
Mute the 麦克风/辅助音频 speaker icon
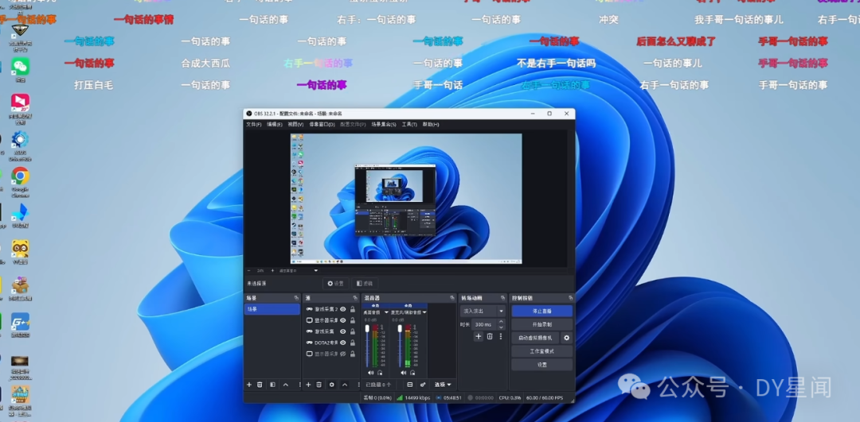[x=403, y=373]
